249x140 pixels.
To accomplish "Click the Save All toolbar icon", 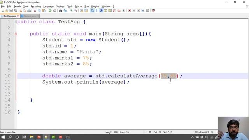I will pos(16,10).
